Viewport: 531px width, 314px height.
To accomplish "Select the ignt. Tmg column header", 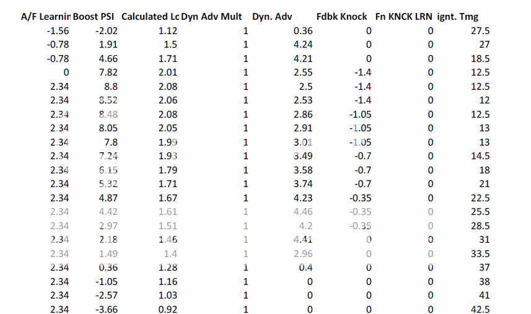I will click(x=458, y=17).
